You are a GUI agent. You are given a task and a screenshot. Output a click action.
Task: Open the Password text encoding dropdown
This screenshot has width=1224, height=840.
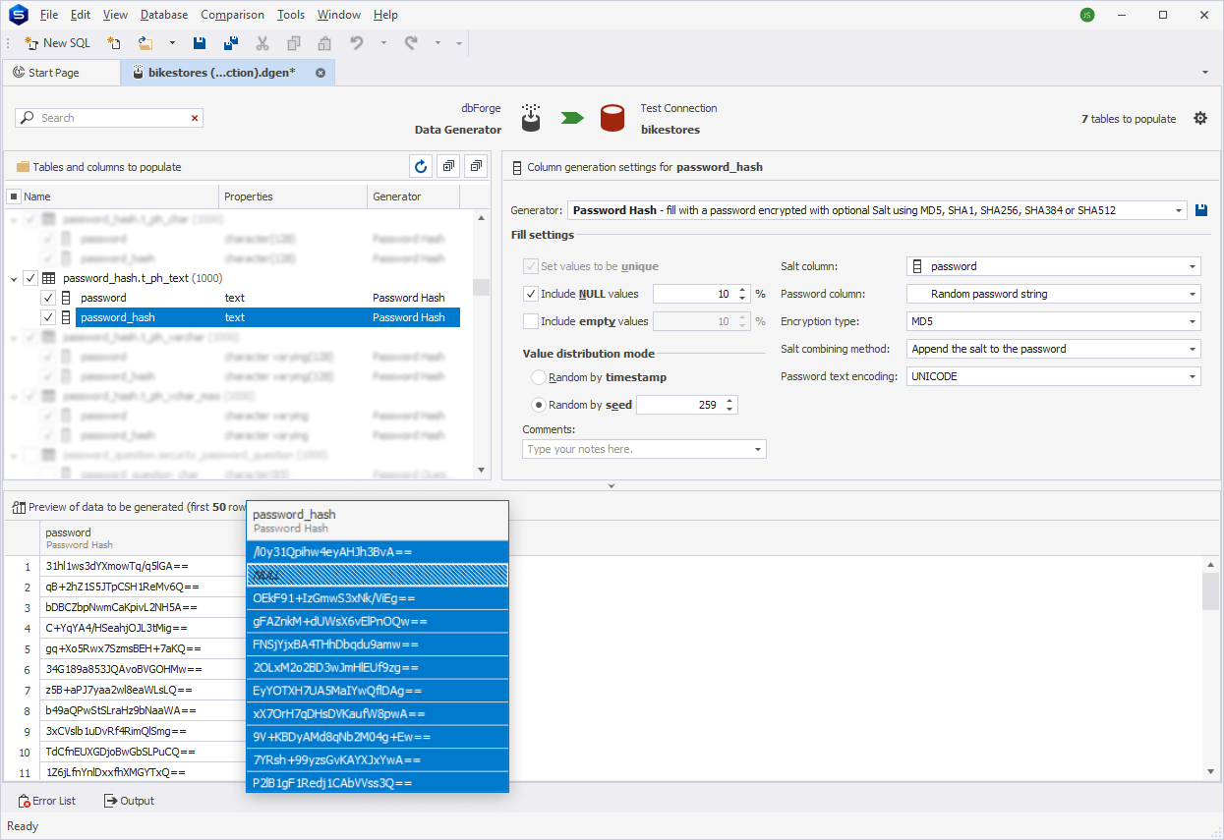[1193, 376]
